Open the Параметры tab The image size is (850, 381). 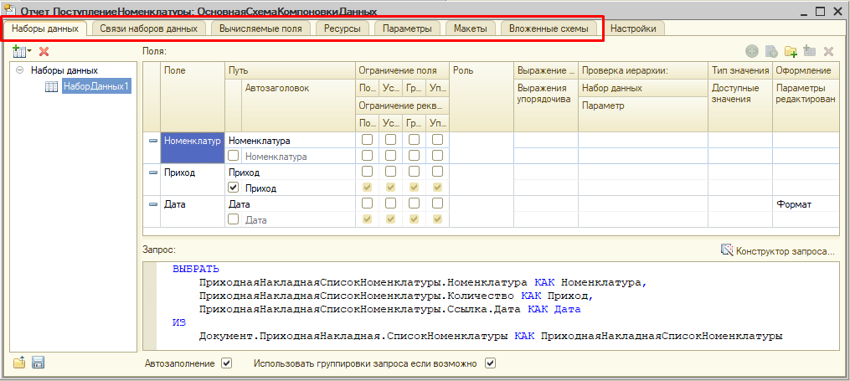407,28
